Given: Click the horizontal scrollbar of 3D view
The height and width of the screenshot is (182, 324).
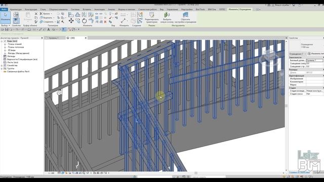Looking at the screenshot, I should pos(196,173).
